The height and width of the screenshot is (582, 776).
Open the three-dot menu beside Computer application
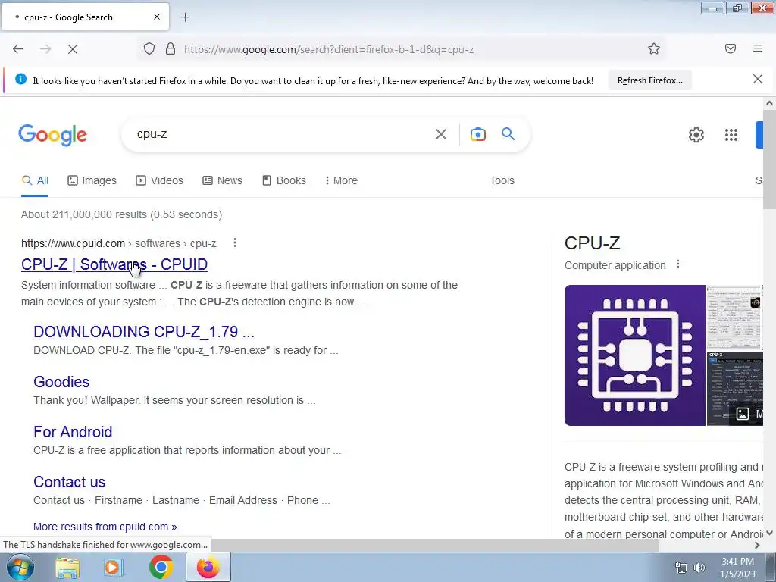click(678, 264)
